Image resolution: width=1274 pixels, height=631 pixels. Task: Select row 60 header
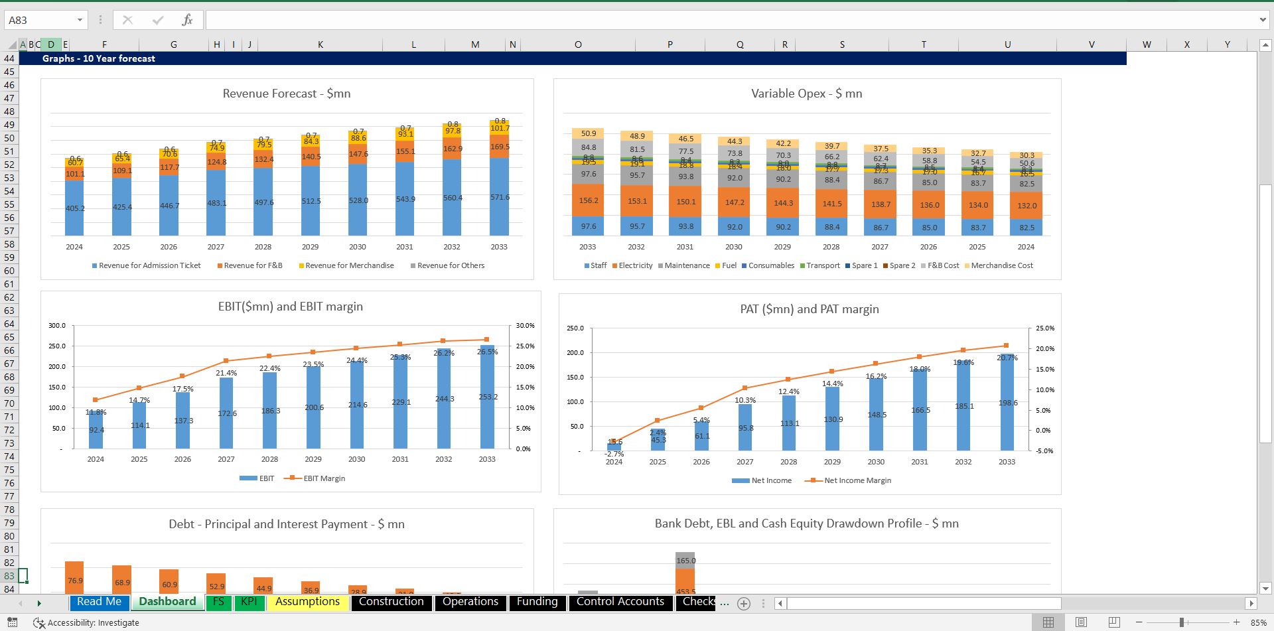tap(9, 271)
